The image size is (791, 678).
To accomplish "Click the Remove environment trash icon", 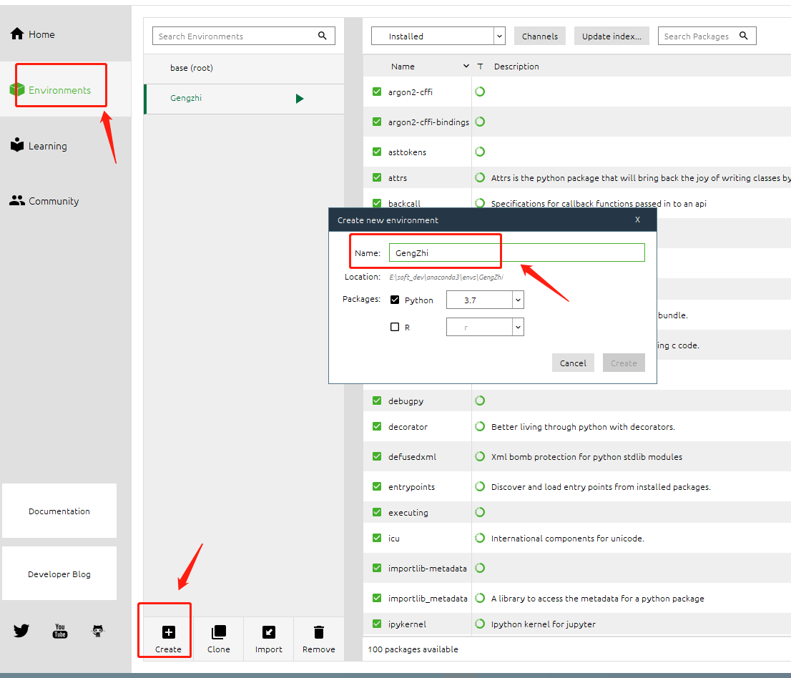I will [319, 632].
